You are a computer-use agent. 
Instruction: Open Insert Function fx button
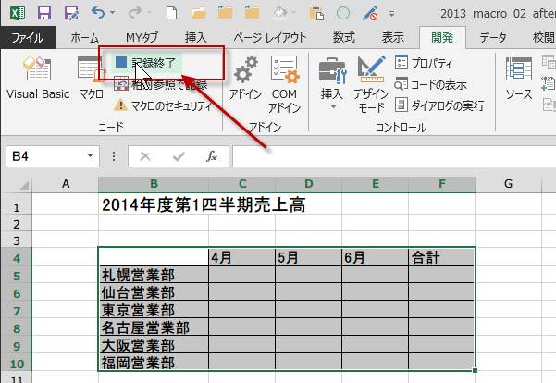[212, 156]
